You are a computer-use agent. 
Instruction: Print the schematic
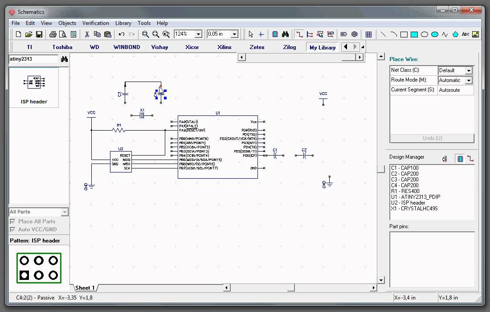53,34
